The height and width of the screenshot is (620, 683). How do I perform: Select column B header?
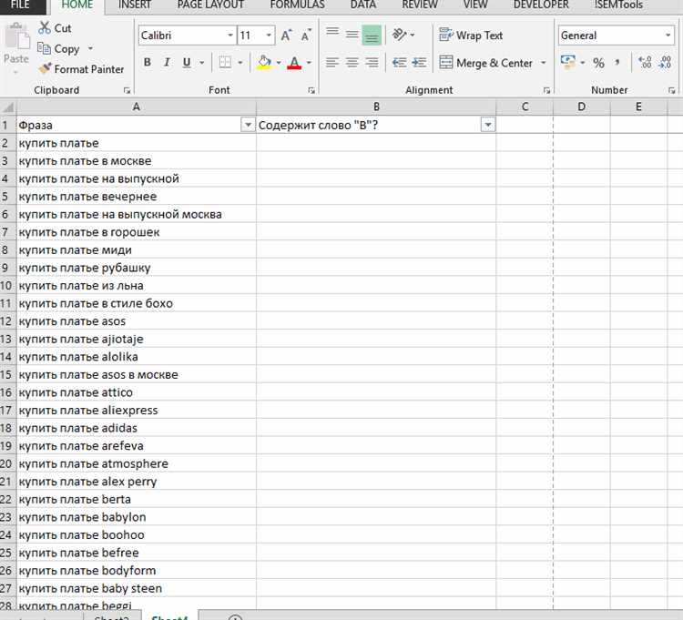[x=376, y=107]
